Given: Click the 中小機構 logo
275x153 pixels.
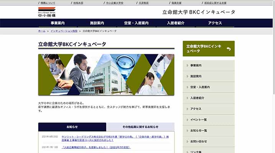Looking at the screenshot, I should click(x=47, y=12).
